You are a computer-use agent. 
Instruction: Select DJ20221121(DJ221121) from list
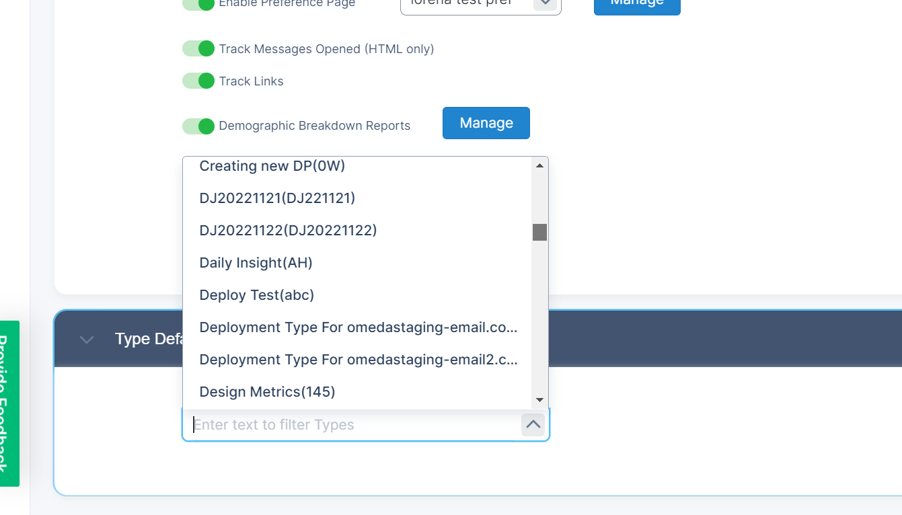pyautogui.click(x=277, y=198)
